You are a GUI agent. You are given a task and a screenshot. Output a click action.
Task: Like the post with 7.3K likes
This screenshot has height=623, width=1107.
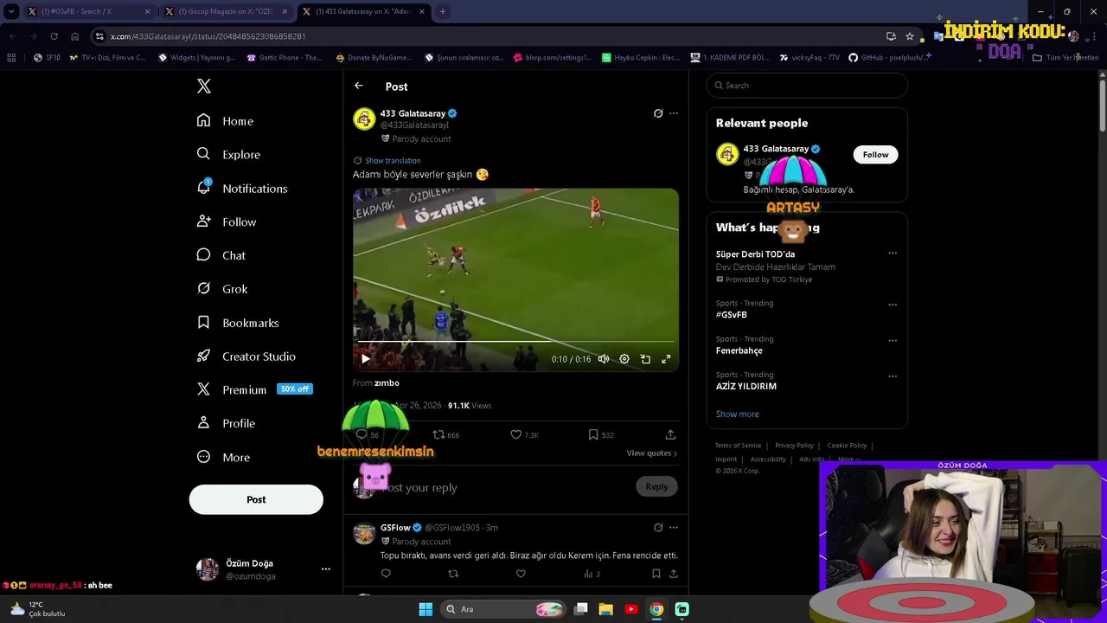524,434
